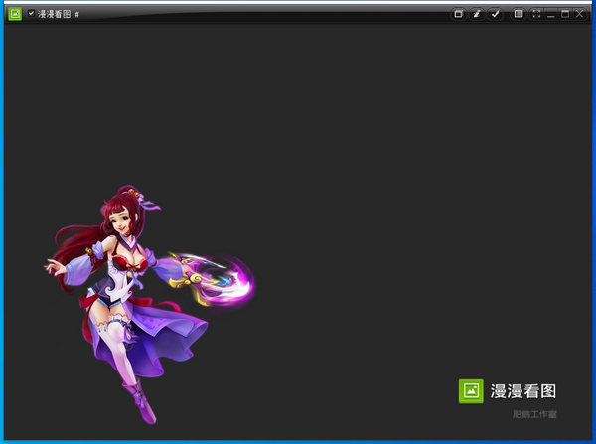This screenshot has height=444, width=596.
Task: Click the # symbol after the title
Action: tap(77, 15)
